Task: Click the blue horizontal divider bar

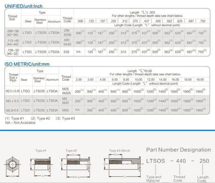Action: click(x=107, y=130)
